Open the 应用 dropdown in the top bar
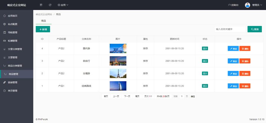 pos(63,5)
